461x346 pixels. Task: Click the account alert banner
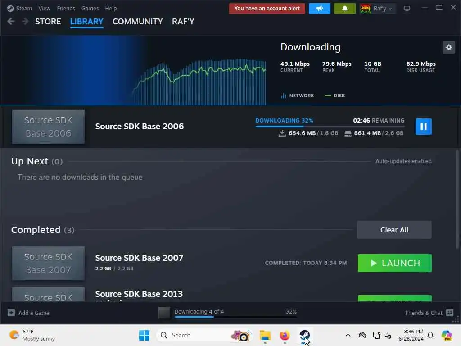(267, 9)
